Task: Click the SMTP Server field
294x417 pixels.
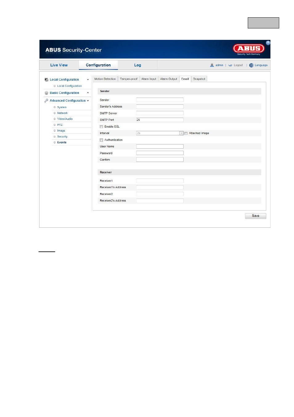Action: click(x=160, y=113)
